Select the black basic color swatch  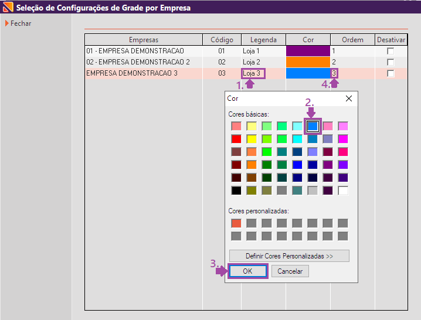[x=236, y=190]
